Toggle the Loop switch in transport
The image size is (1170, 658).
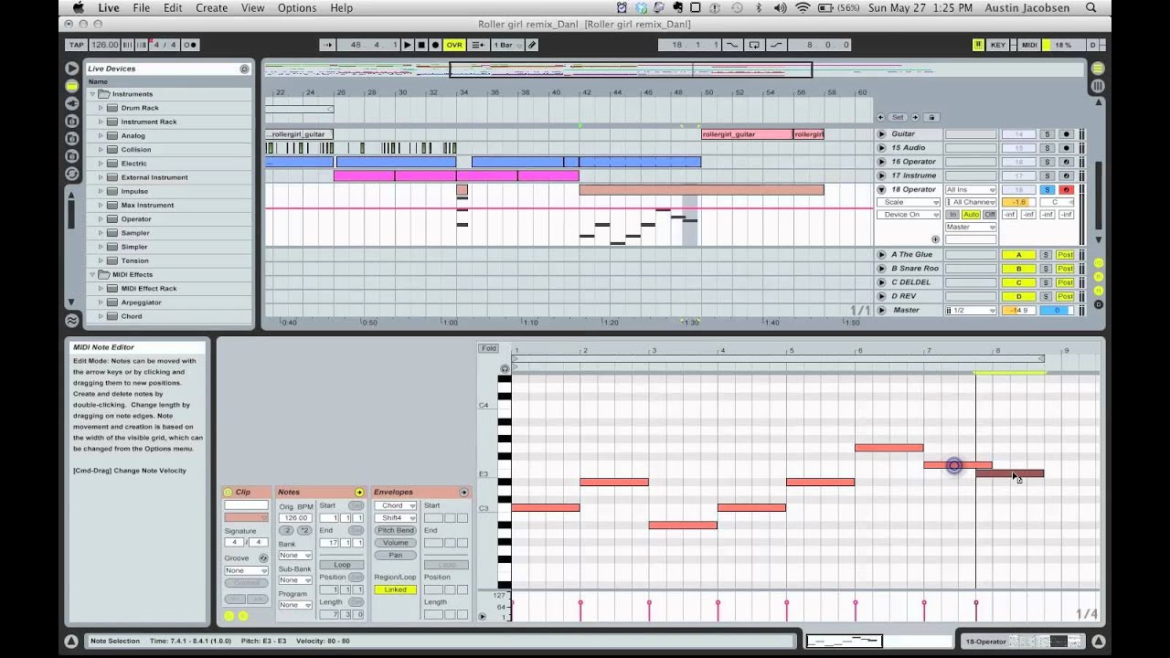[x=754, y=45]
